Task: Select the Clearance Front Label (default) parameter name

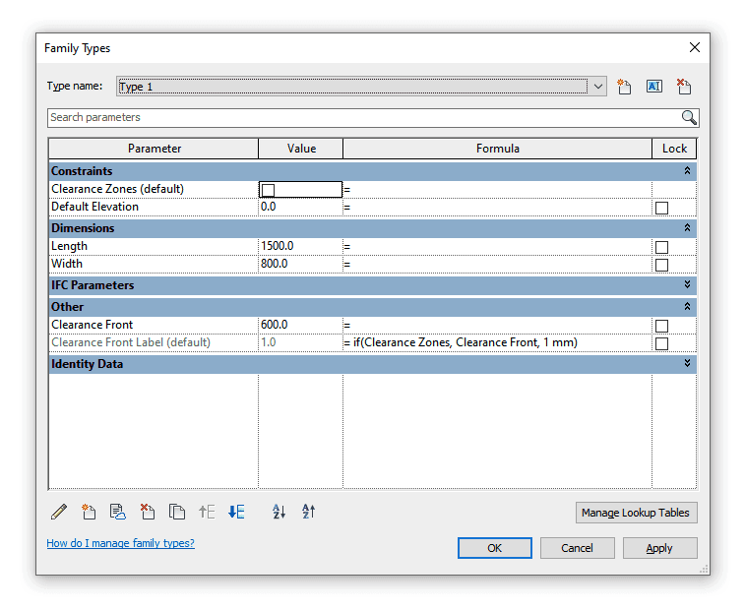Action: tap(131, 342)
